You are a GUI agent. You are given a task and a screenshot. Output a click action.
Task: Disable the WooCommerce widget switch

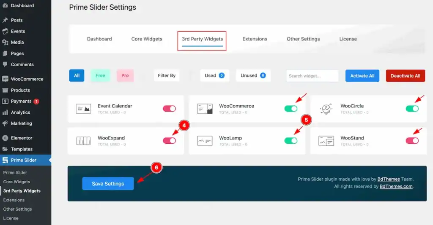(x=291, y=109)
